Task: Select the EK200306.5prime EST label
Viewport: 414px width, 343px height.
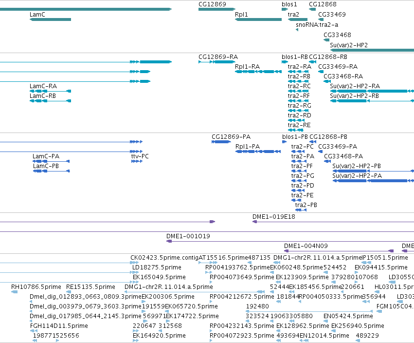Action: tap(168, 297)
